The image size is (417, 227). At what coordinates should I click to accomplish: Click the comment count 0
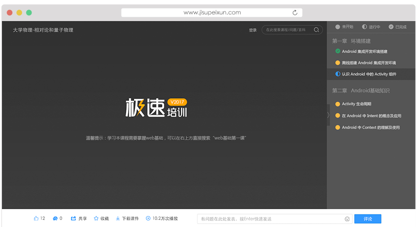click(61, 218)
